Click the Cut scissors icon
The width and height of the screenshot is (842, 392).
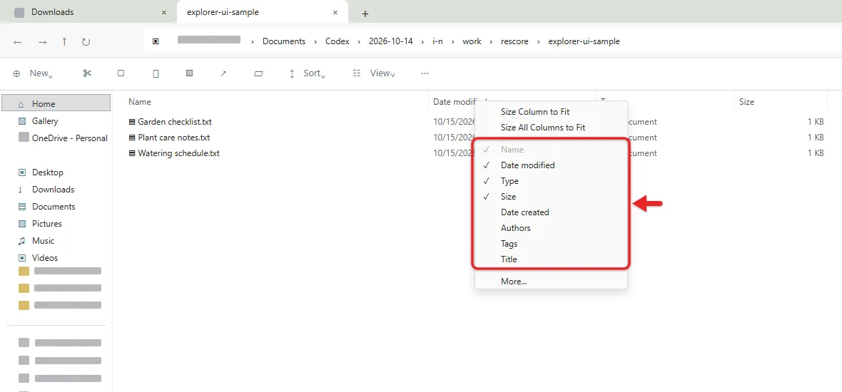click(x=88, y=73)
